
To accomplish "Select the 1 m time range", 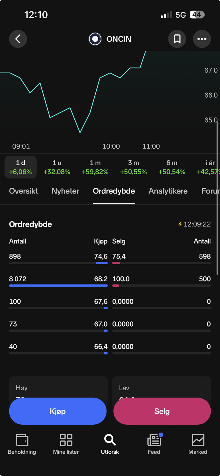I will 95,167.
